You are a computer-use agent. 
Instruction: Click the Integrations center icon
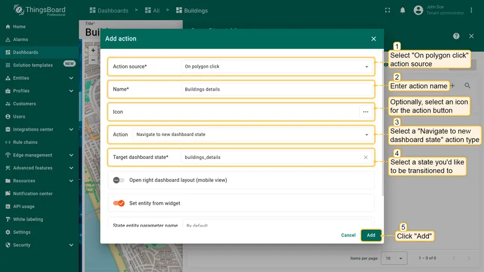8,129
